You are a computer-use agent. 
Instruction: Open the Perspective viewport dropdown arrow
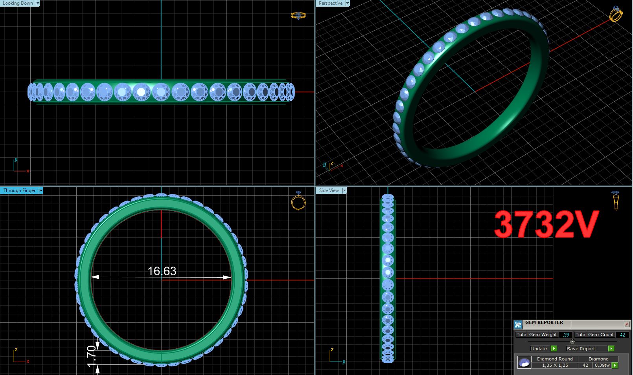tap(347, 3)
